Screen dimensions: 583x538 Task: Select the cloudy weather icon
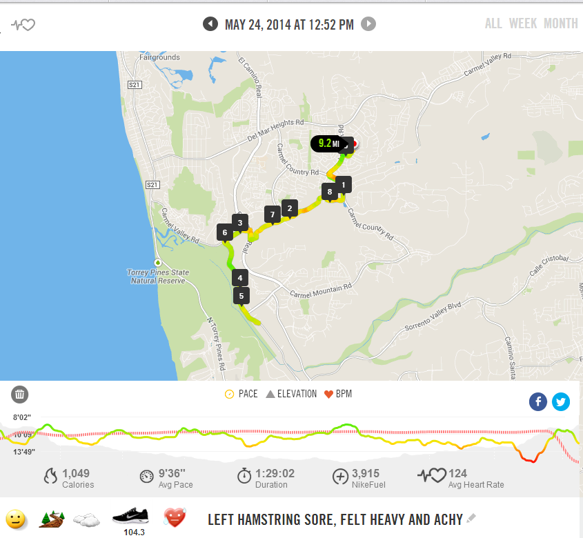pos(86,520)
